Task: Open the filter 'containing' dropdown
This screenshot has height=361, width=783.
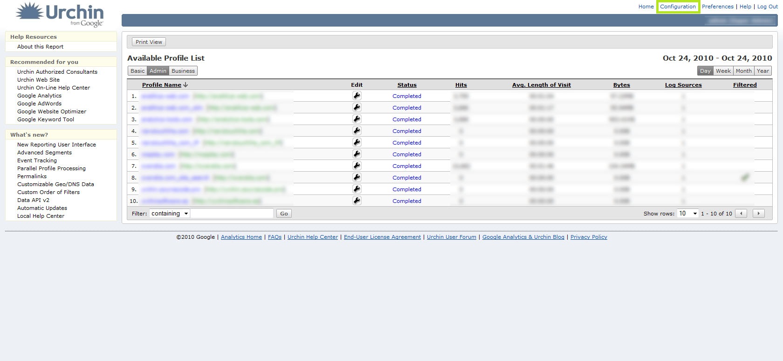Action: click(170, 213)
